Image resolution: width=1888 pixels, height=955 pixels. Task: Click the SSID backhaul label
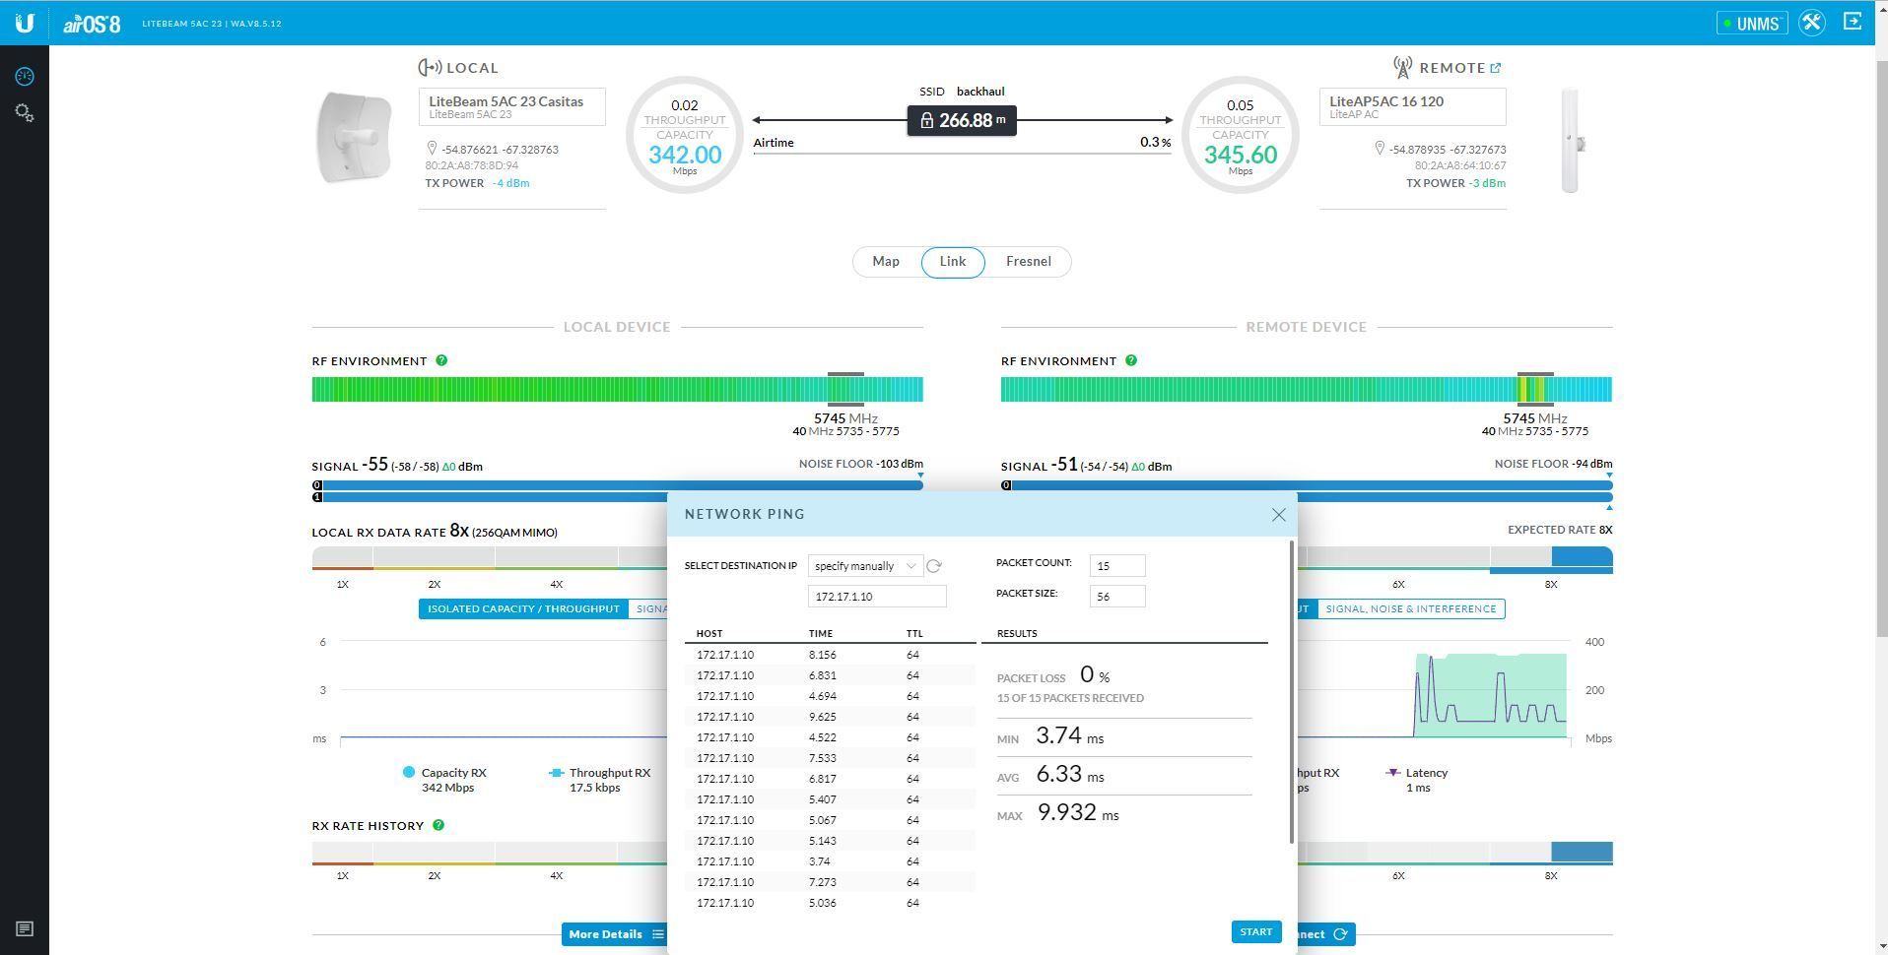962,92
